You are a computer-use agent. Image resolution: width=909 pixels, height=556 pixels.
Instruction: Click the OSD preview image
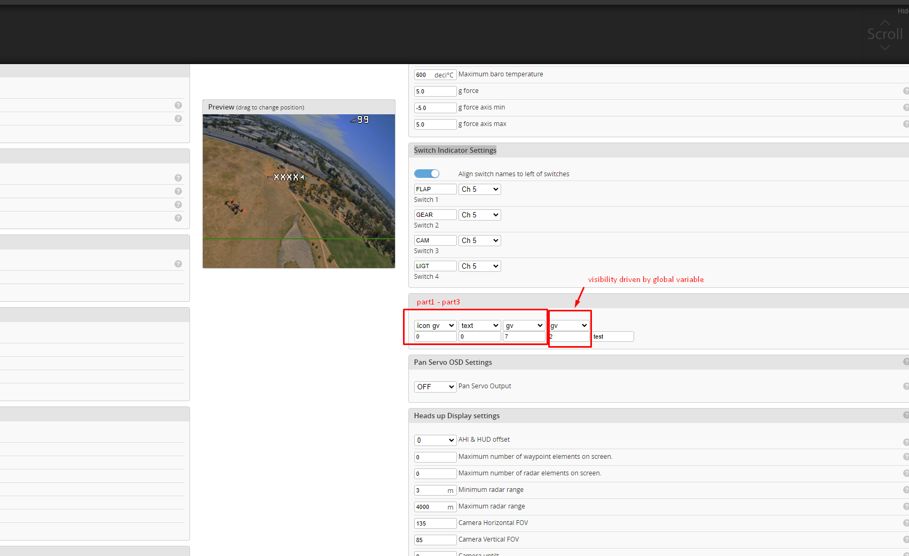298,191
